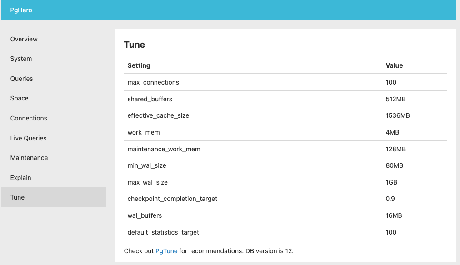
Task: Click the wal_buffers setting row
Action: click(x=145, y=215)
